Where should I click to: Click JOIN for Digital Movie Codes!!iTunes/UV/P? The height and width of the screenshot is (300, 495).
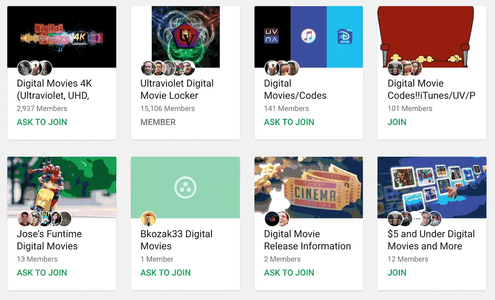coord(397,122)
